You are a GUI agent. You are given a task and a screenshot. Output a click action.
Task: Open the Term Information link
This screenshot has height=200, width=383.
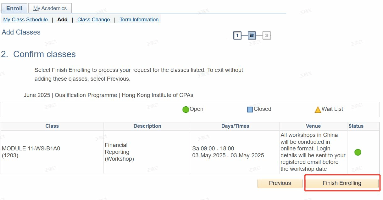[139, 19]
